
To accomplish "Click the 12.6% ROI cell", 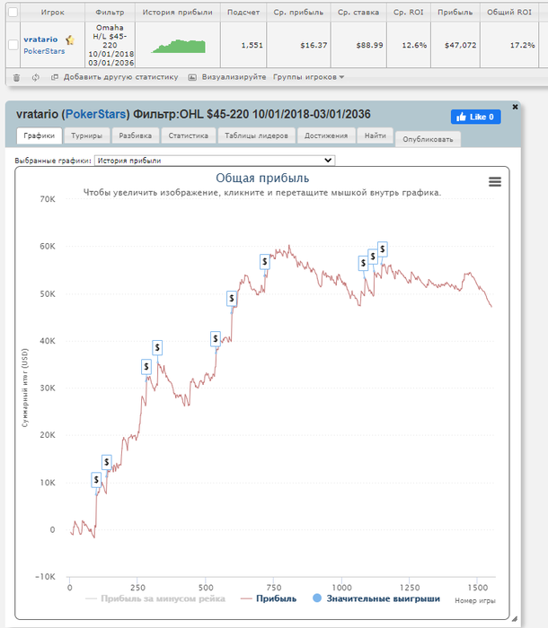I will (409, 45).
